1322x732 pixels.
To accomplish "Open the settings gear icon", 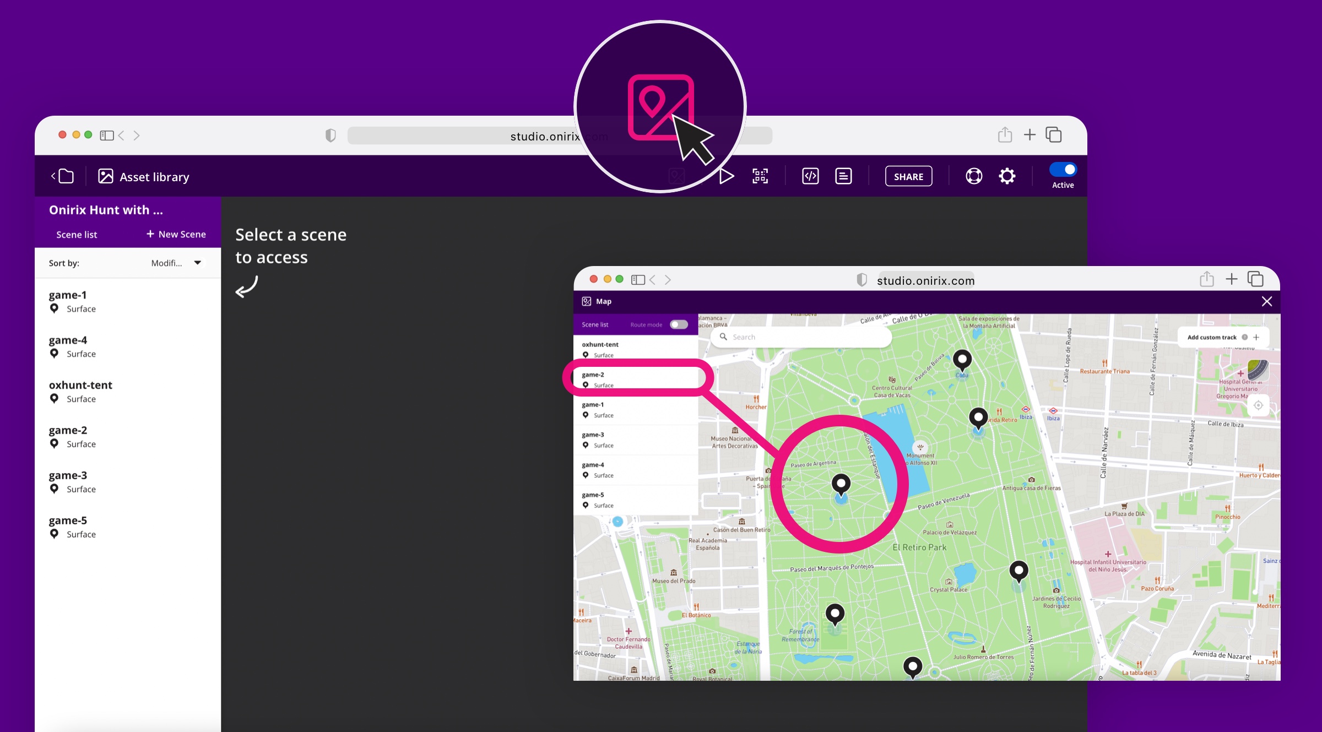I will (1007, 176).
